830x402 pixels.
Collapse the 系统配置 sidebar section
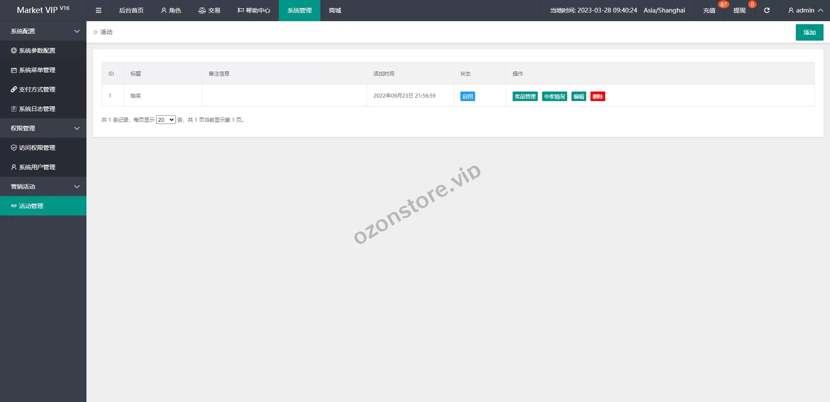[x=43, y=31]
